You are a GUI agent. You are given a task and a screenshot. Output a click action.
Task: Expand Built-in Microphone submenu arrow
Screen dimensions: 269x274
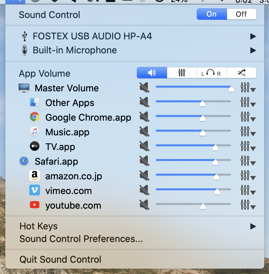point(253,50)
